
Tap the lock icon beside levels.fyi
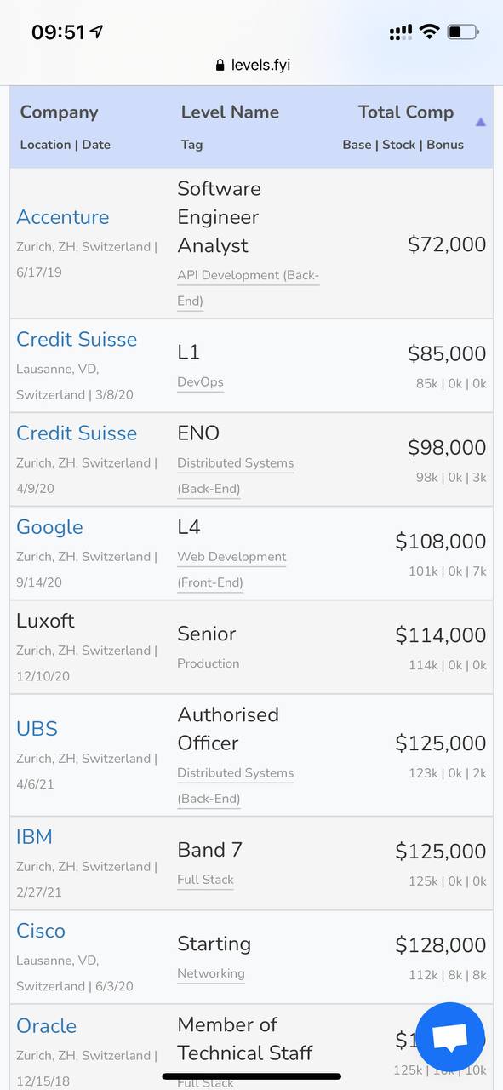tap(220, 65)
